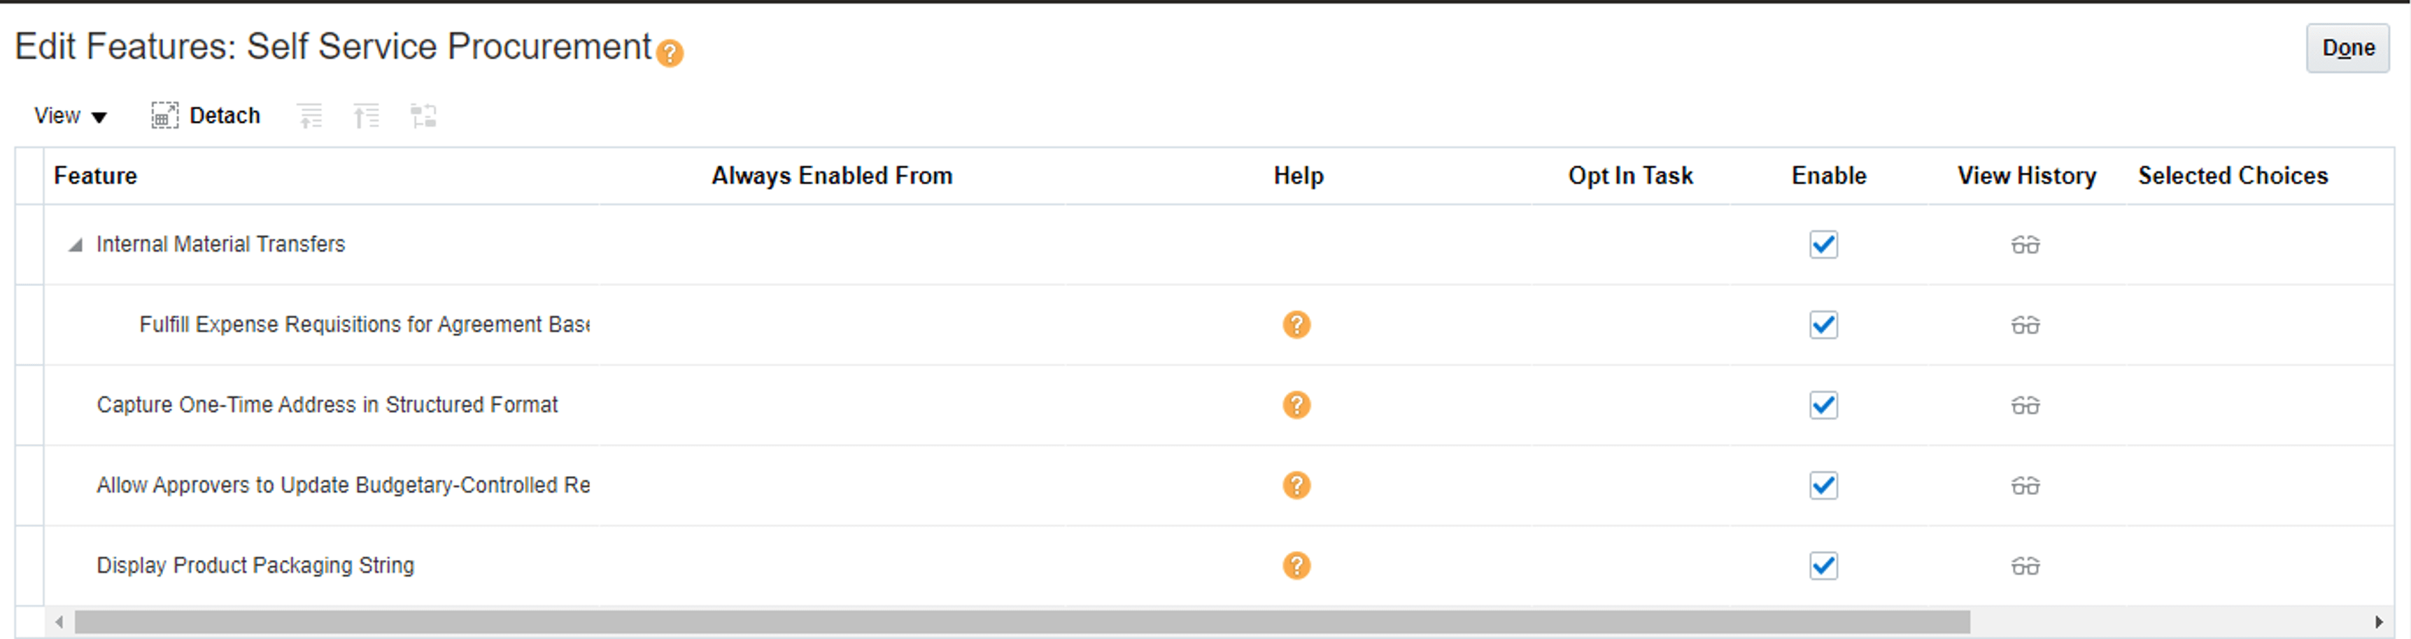Open help for Capture One-Time Address feature
Viewport: 2411px width, 639px height.
point(1295,405)
